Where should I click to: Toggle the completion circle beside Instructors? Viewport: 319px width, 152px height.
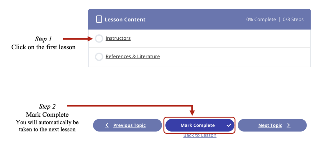[99, 39]
